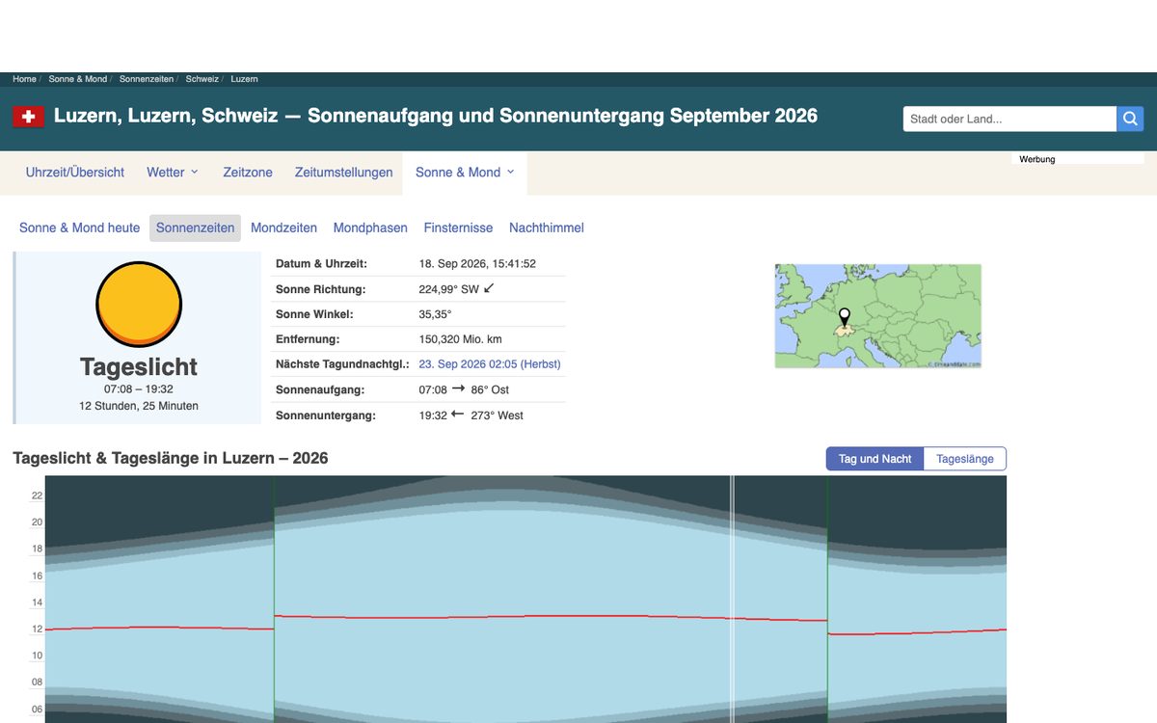Open the Zeitzone tab
Image resolution: width=1157 pixels, height=723 pixels.
click(248, 173)
